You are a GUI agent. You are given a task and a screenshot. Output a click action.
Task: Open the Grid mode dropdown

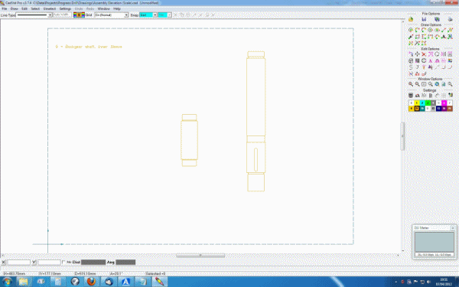tap(126, 15)
